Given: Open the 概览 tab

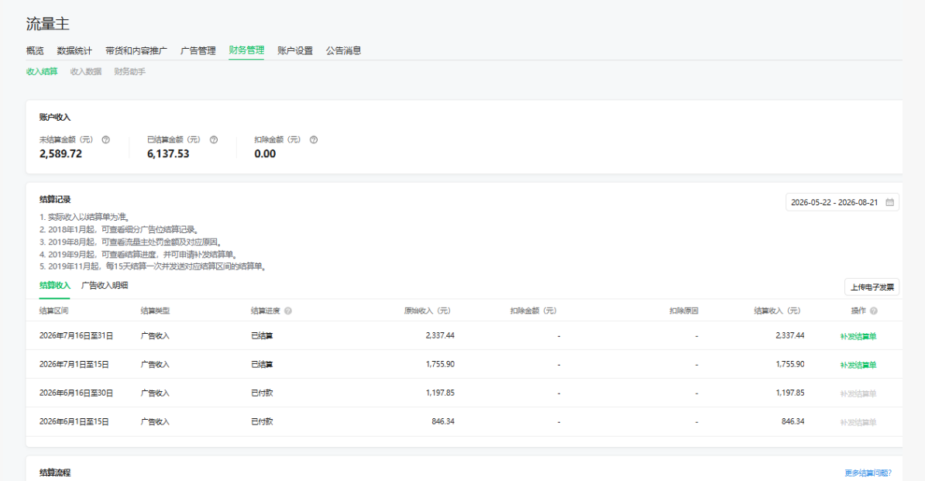Looking at the screenshot, I should (x=35, y=50).
